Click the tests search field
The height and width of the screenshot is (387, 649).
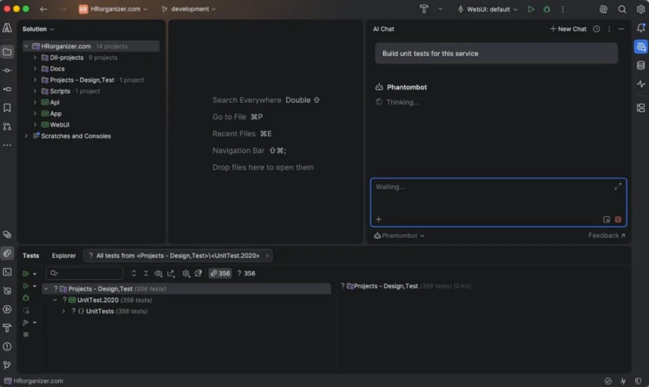click(85, 274)
